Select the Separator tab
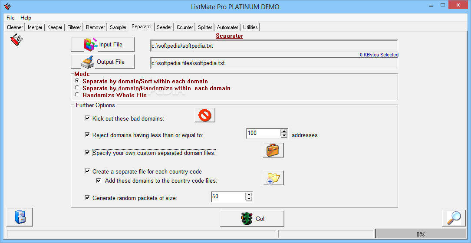The height and width of the screenshot is (243, 471). click(x=142, y=26)
